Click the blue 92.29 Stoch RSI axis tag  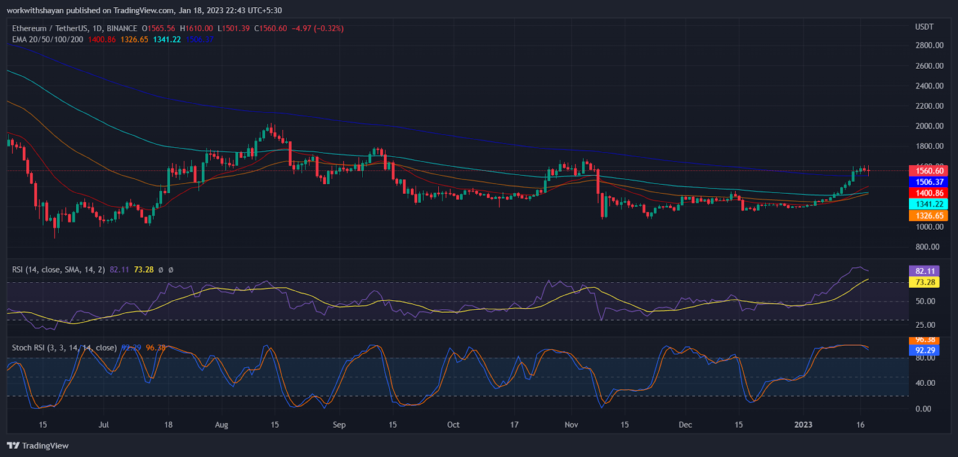point(924,351)
